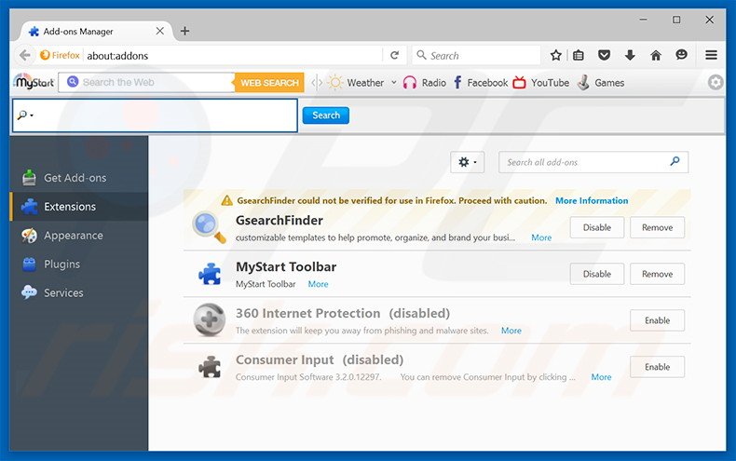Screen dimensions: 736x461
Task: Open the Firefox hamburger menu
Action: click(711, 55)
